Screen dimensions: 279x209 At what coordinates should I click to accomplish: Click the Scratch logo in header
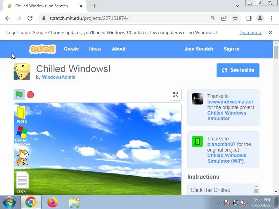pos(43,49)
